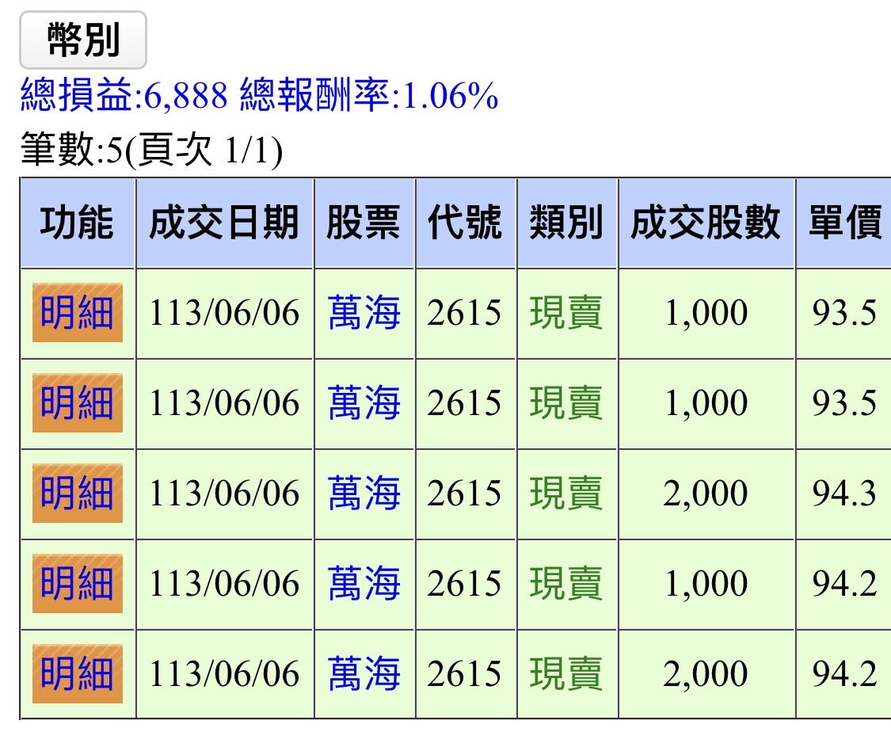Click 94.2 price in the bottom 2,000 shares row

pos(844,673)
